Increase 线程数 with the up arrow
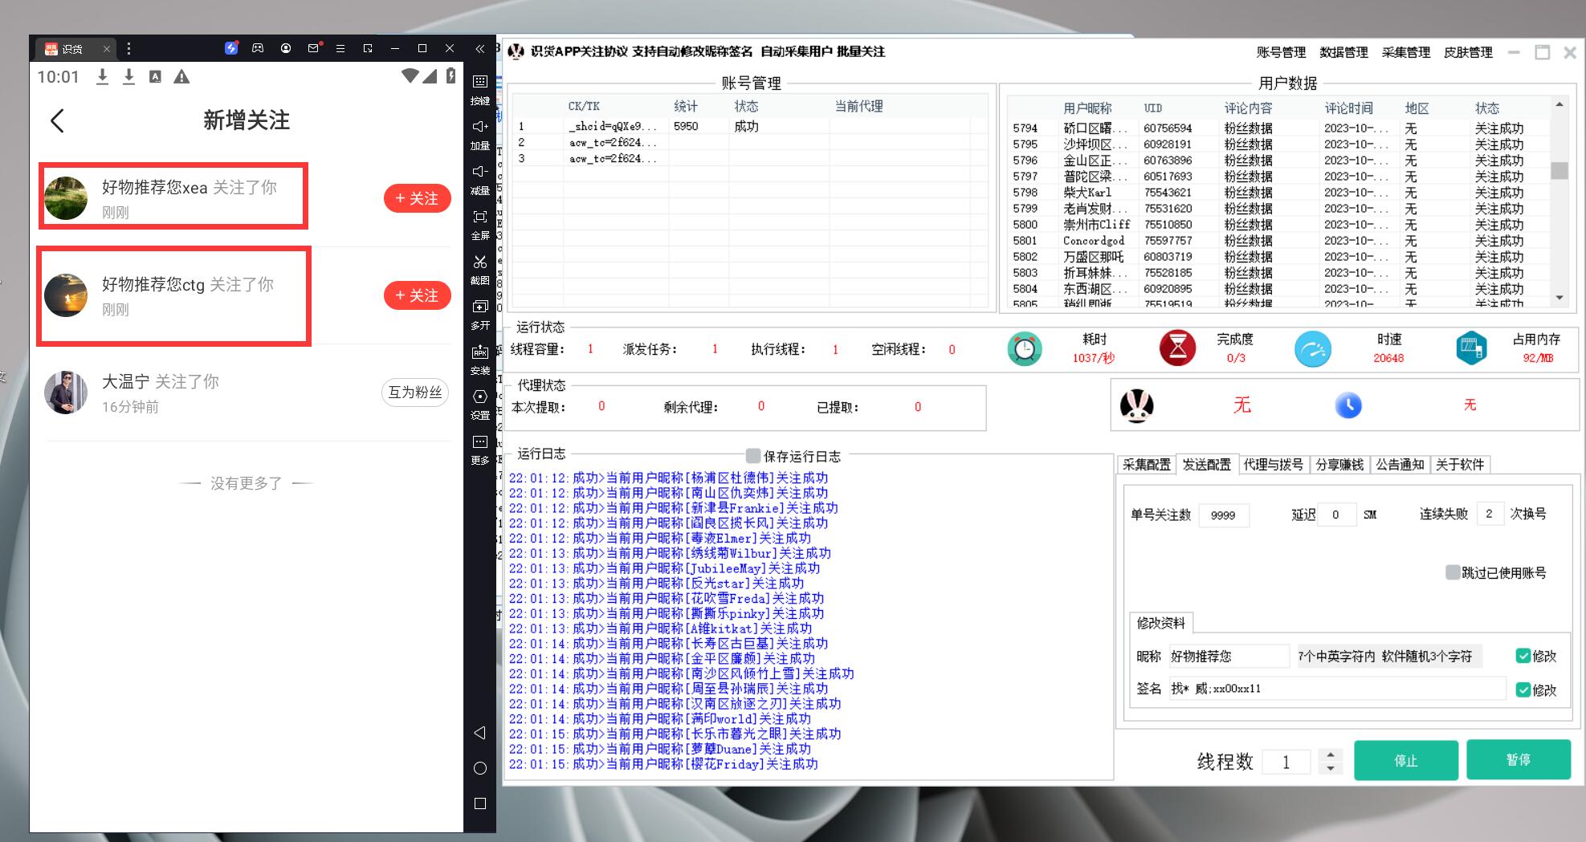The image size is (1586, 842). click(1331, 755)
